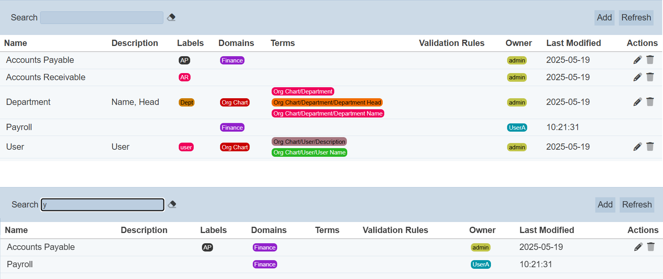This screenshot has width=663, height=279.
Task: Clear the bottom search field with eraser icon
Action: [x=172, y=204]
